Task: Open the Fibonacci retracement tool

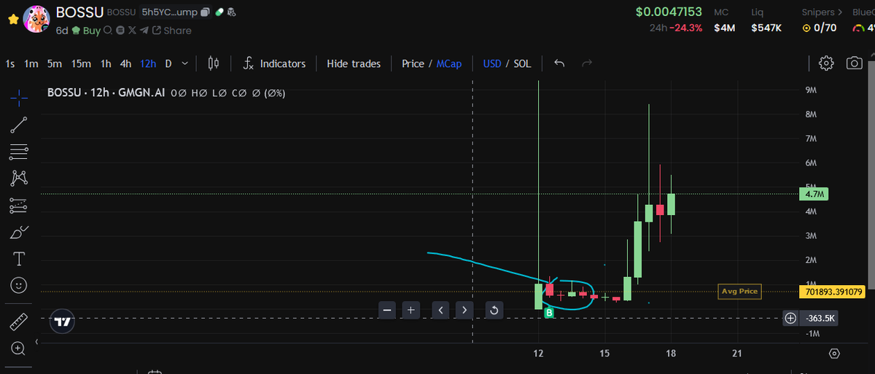Action: pyautogui.click(x=20, y=152)
